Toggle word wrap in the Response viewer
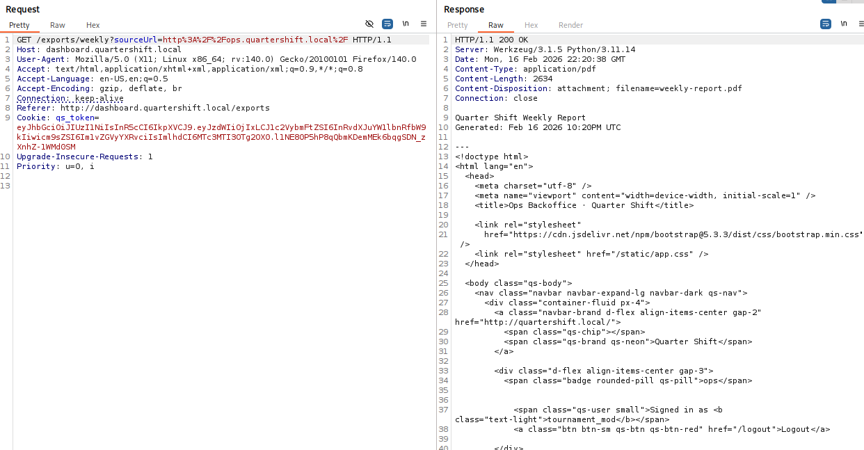864x450 pixels. (826, 24)
